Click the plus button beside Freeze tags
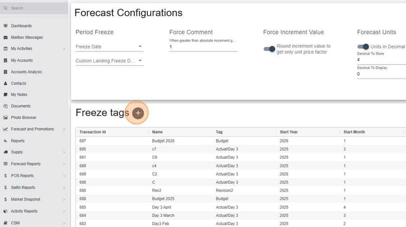 tap(138, 113)
